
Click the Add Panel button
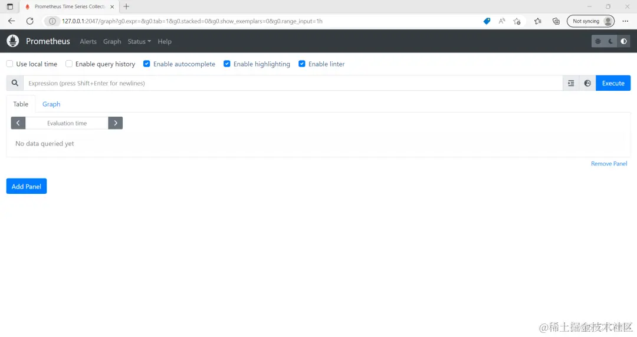point(27,186)
